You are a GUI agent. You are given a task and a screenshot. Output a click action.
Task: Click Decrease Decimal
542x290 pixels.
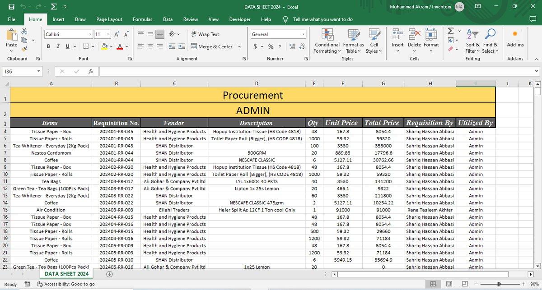click(x=301, y=46)
